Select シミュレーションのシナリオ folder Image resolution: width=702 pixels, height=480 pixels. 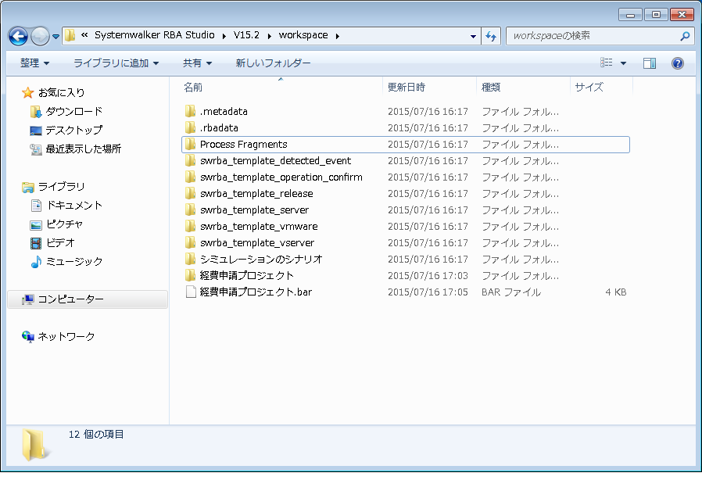405,260
